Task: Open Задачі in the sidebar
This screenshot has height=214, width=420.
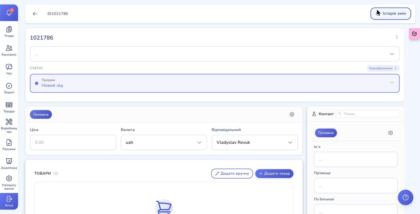Action: coord(9,88)
